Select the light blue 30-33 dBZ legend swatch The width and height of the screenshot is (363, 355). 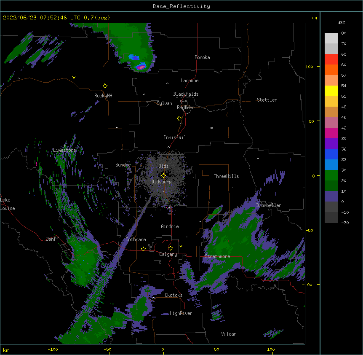[331, 165]
